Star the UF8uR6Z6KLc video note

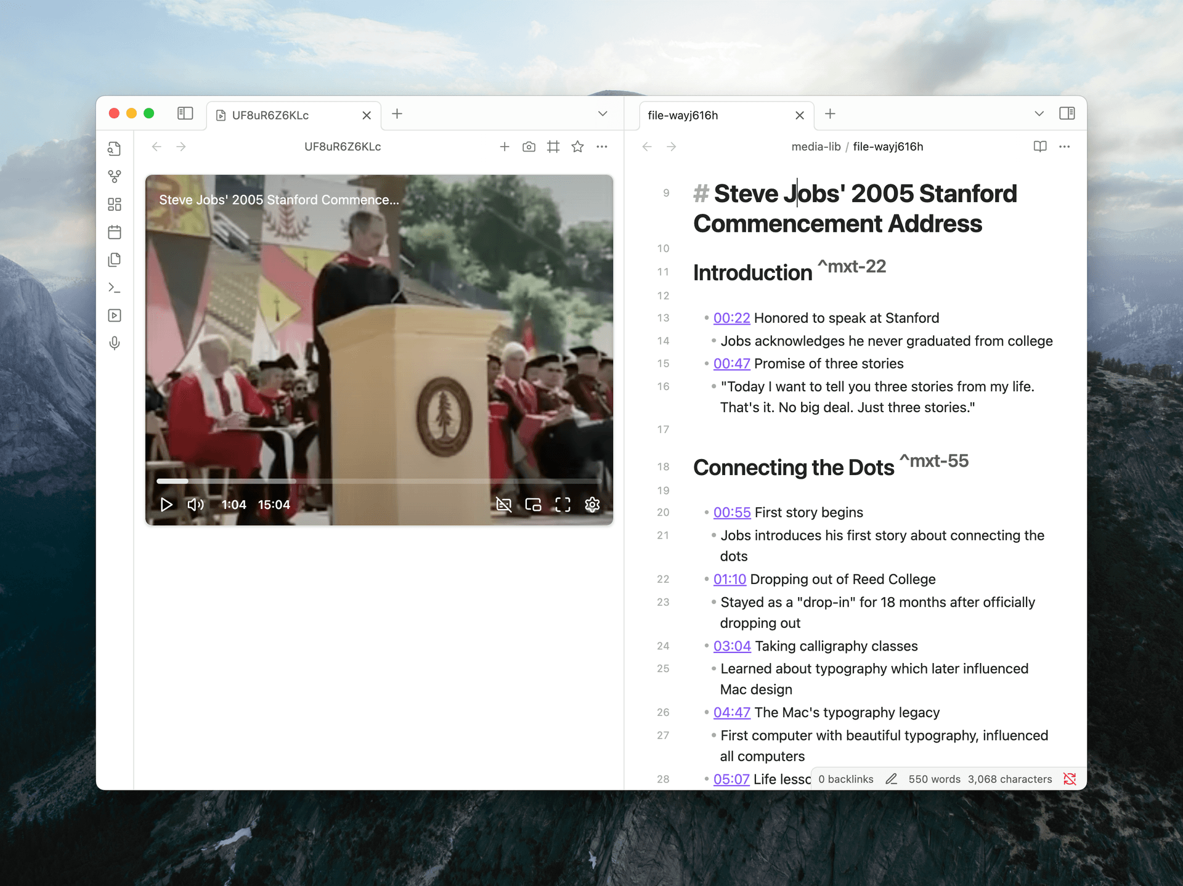coord(577,147)
